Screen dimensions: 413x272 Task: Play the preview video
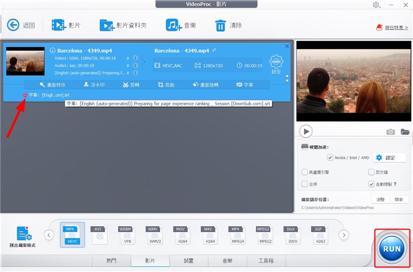(306, 131)
